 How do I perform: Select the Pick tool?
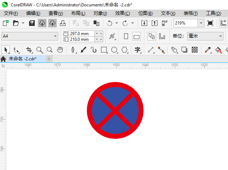click(x=6, y=50)
